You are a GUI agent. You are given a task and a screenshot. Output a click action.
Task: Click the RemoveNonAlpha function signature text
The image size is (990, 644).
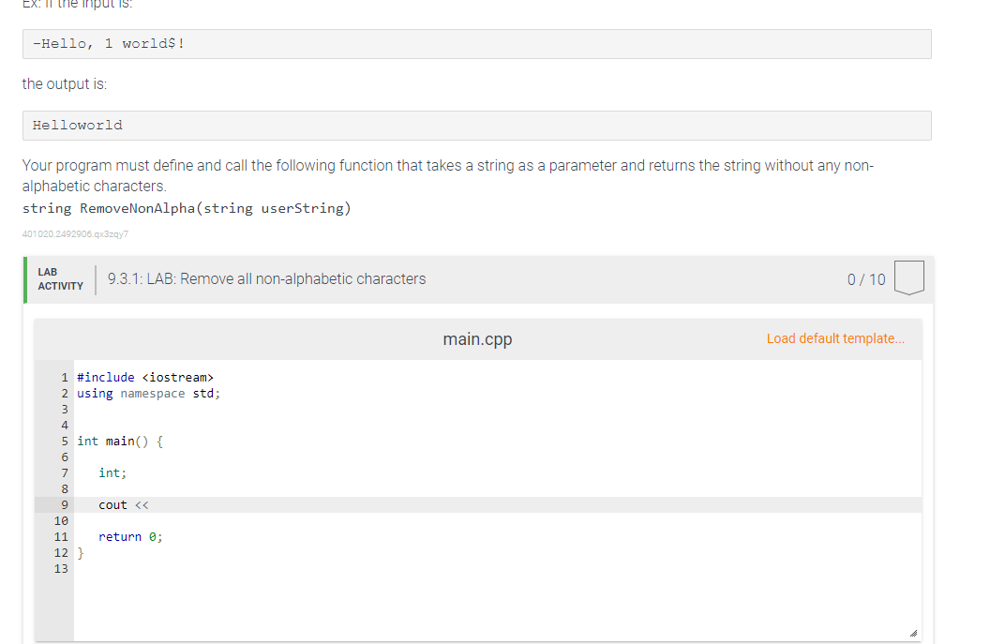[187, 208]
